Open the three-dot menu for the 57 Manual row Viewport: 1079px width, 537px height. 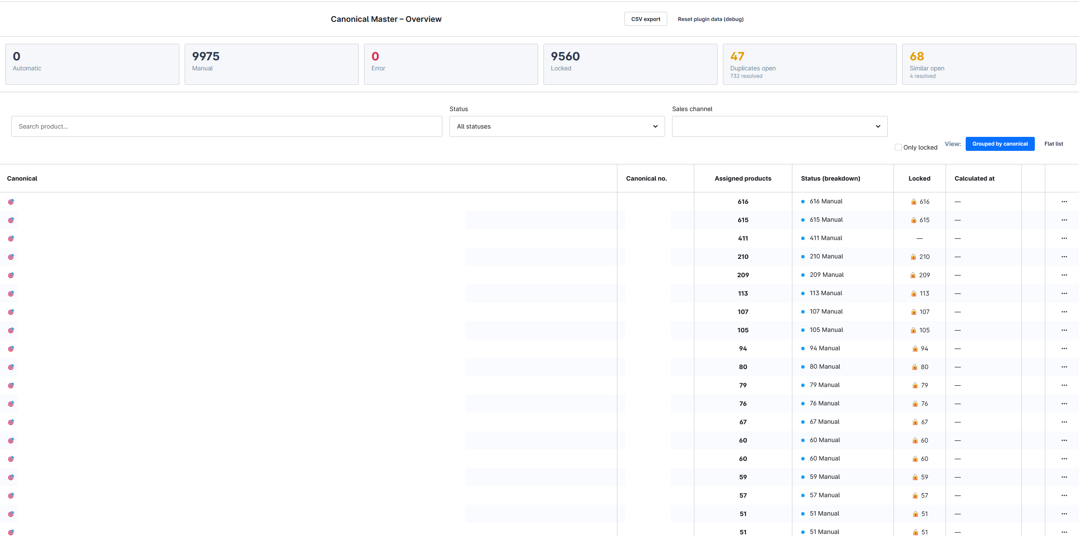coord(1064,495)
